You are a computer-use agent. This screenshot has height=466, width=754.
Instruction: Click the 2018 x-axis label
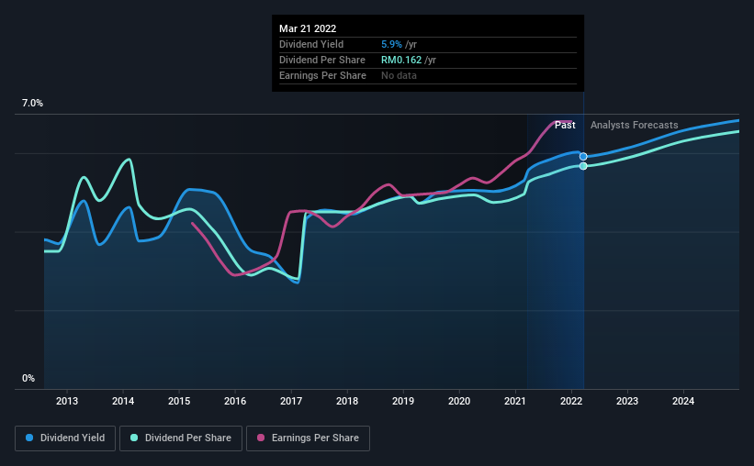347,401
